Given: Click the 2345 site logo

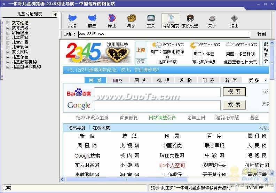Looking at the screenshot, I should (x=83, y=53).
